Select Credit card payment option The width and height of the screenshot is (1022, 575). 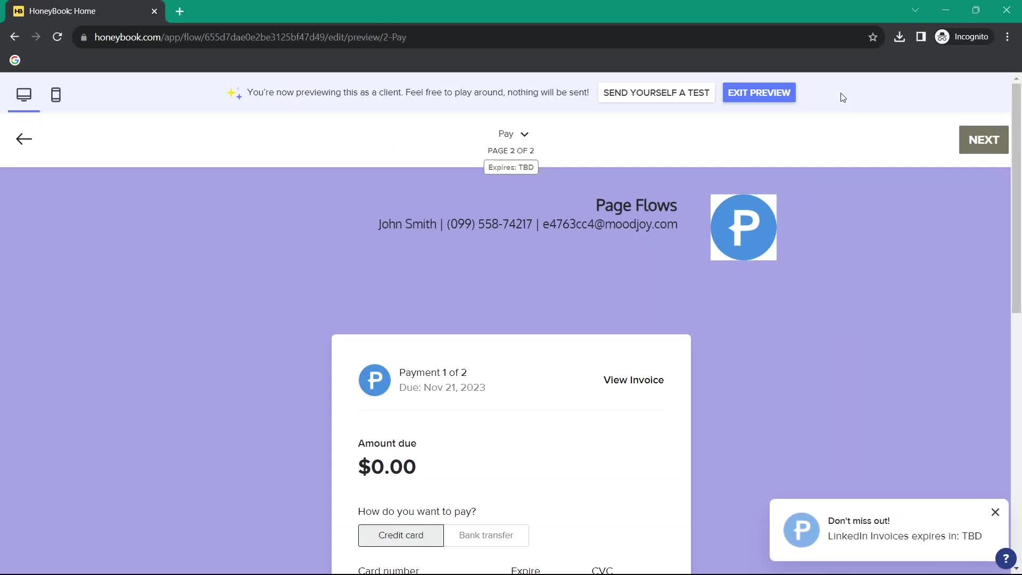pyautogui.click(x=401, y=535)
